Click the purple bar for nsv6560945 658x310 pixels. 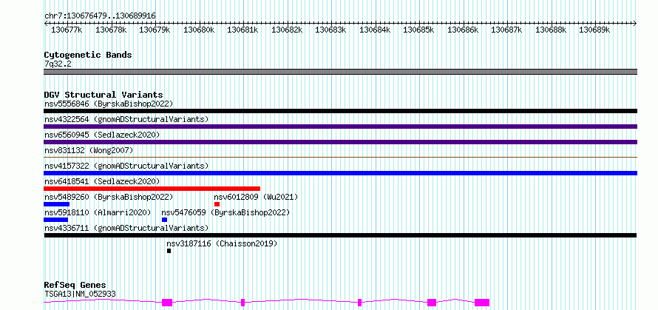[x=340, y=142]
